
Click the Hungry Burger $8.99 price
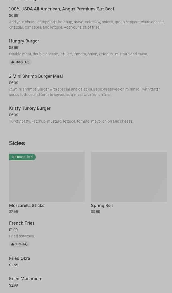point(14,48)
